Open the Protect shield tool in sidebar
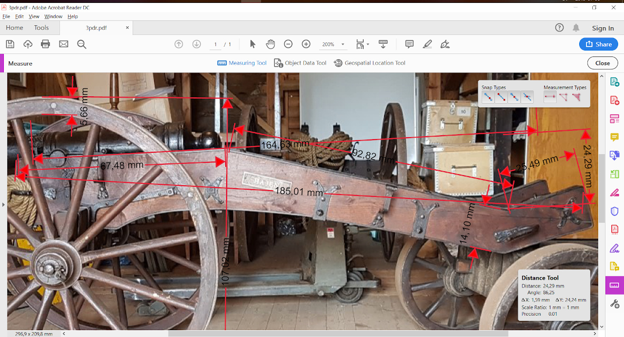This screenshot has width=624, height=337. [x=614, y=211]
